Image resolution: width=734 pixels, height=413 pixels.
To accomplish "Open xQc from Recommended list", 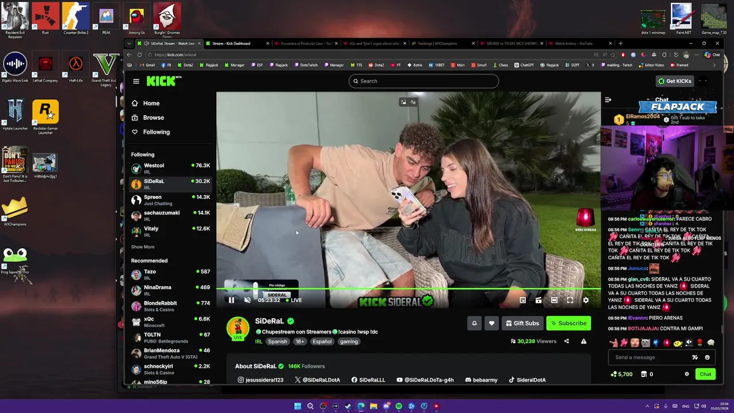I will tap(170, 322).
